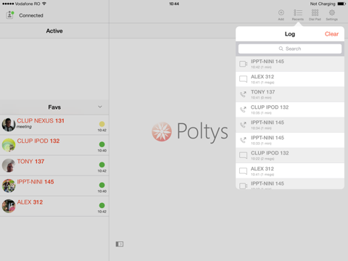The width and height of the screenshot is (348, 261).
Task: Open log entry TONY 137 at 10:41
Action: point(290,94)
